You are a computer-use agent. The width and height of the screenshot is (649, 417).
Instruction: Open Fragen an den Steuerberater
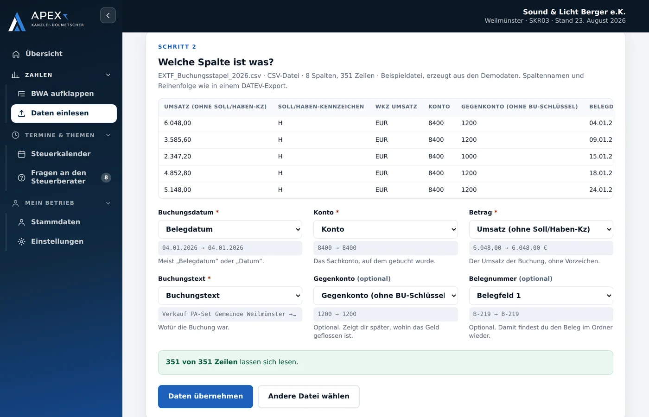tap(64, 177)
